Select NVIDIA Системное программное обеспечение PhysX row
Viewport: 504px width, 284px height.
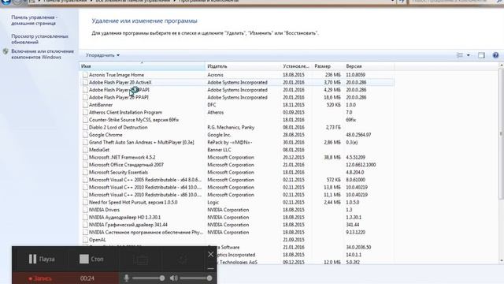click(x=236, y=232)
